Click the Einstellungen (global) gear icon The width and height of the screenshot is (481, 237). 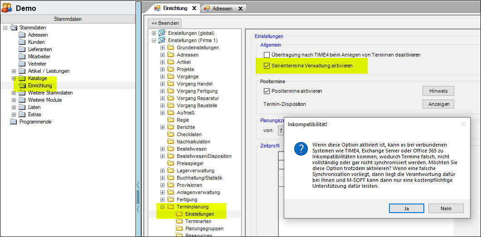[162, 33]
